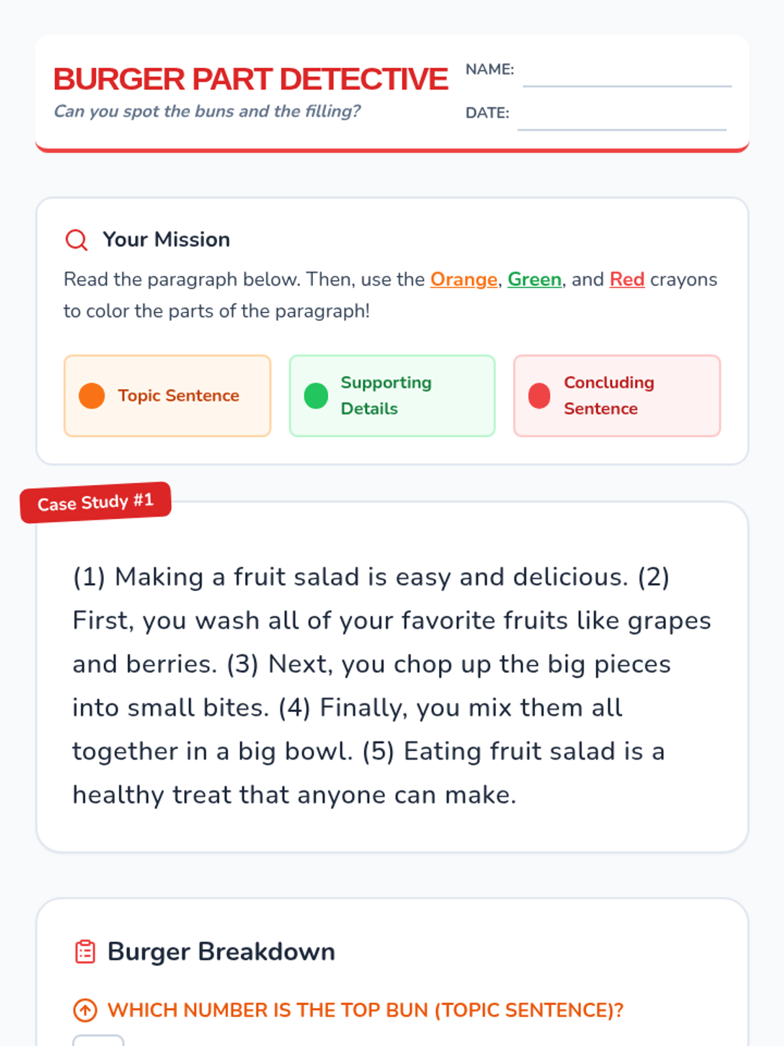Select the Supporting Details legend card
784x1046 pixels.
coord(392,396)
